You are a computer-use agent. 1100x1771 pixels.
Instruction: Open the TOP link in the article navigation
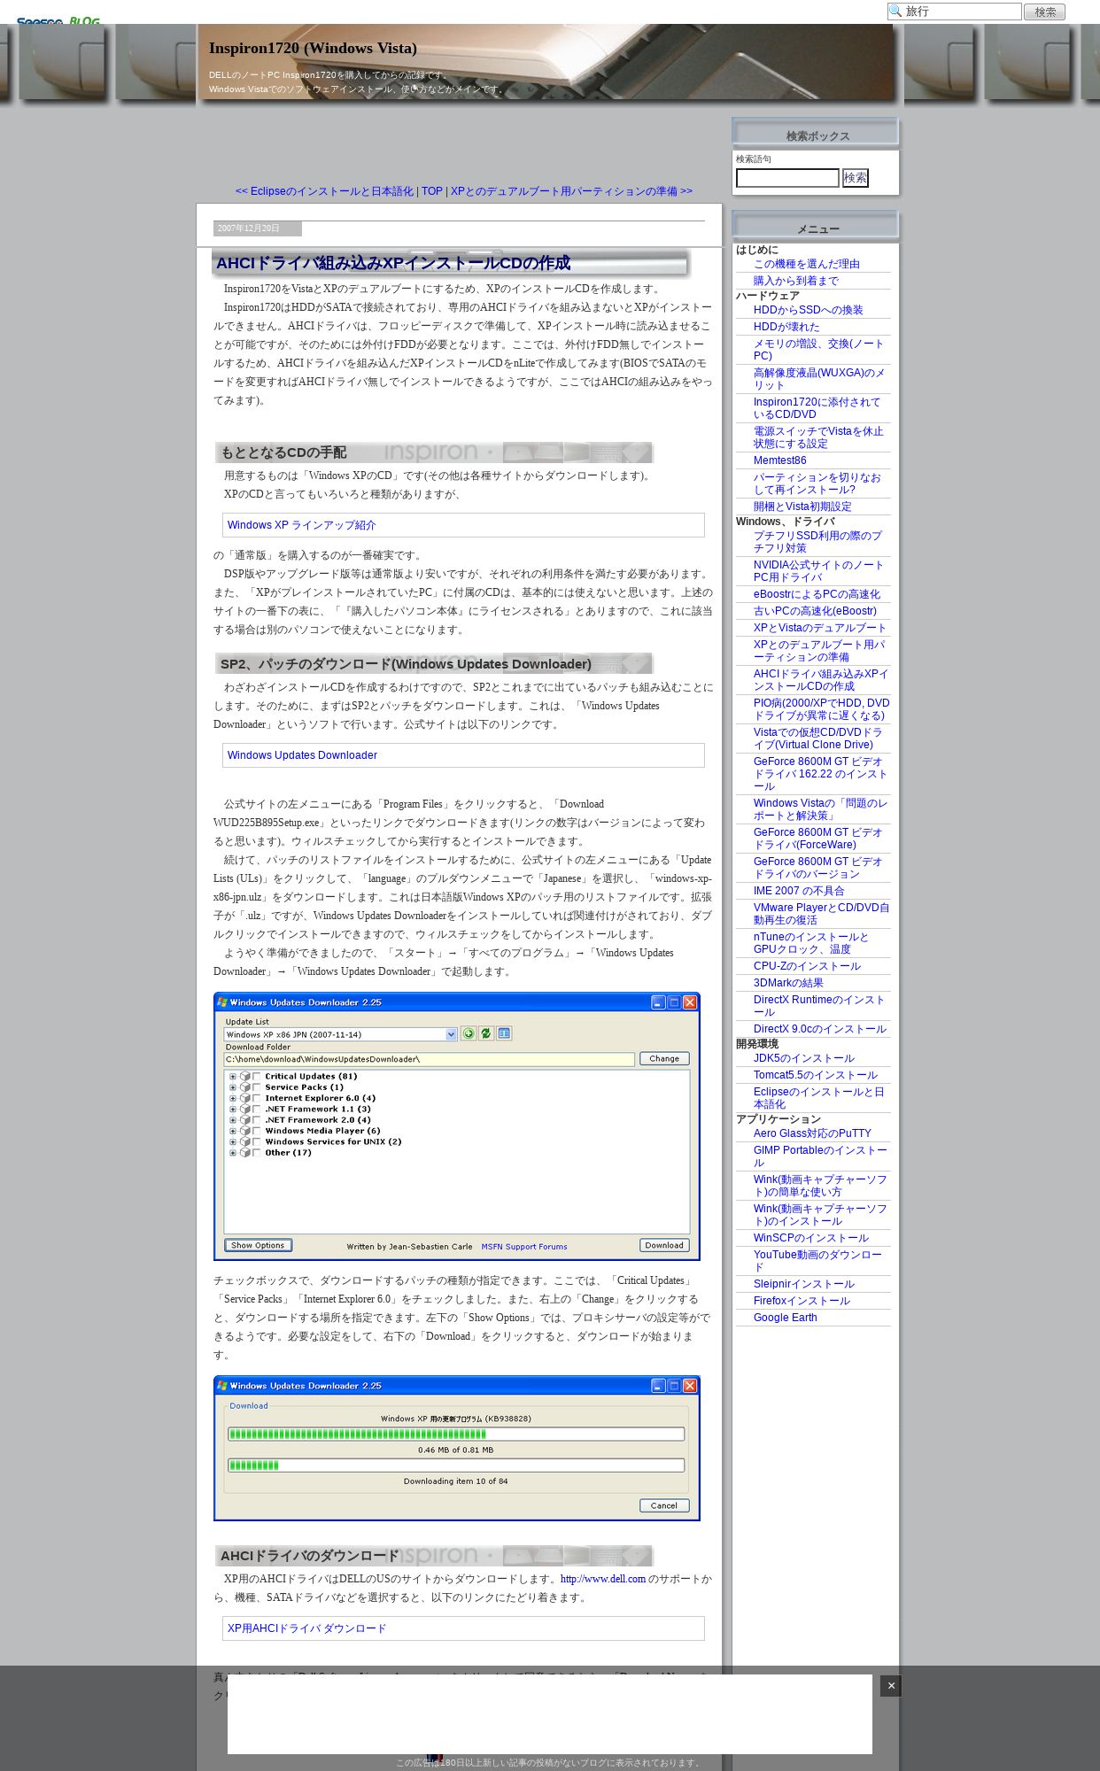pos(431,191)
